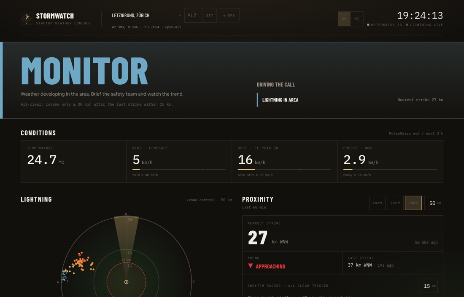Select the 10KM proximity range
This screenshot has height=297, width=464.
[377, 203]
